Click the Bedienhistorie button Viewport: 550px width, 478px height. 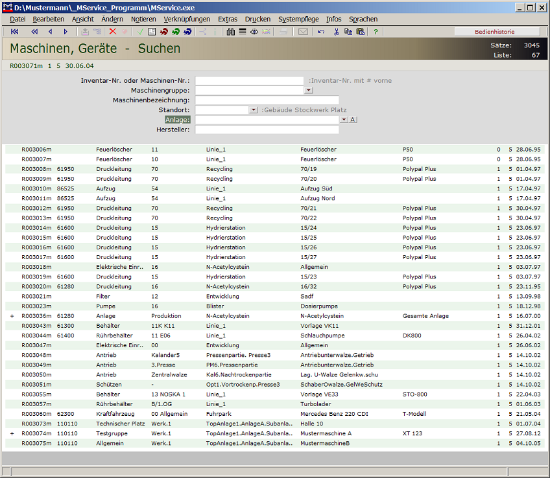497,32
